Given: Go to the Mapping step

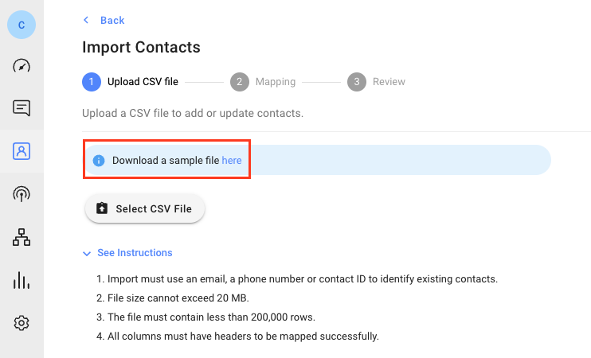Looking at the screenshot, I should tap(275, 82).
